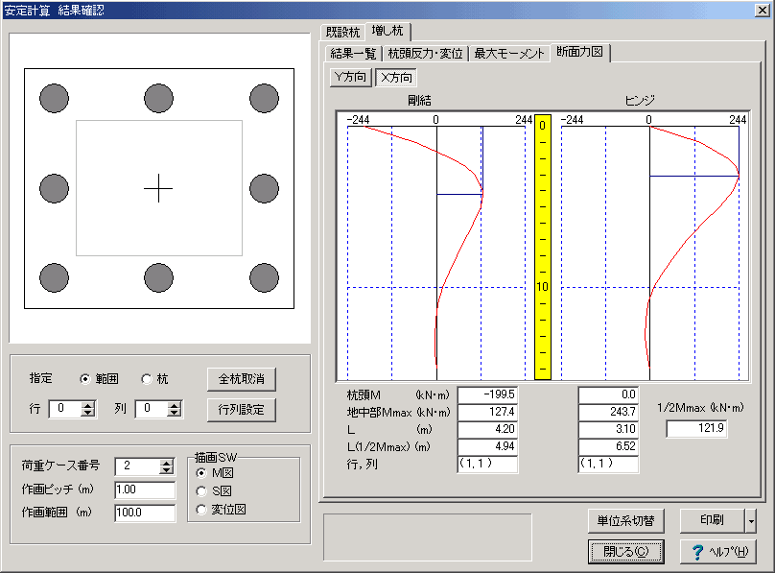
Task: Select the 範囲 radio button
Action: point(85,379)
